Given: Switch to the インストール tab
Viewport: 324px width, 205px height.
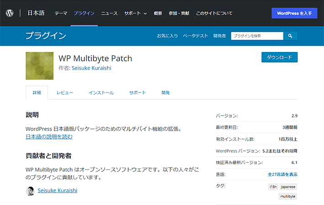Looking at the screenshot, I should click(101, 92).
